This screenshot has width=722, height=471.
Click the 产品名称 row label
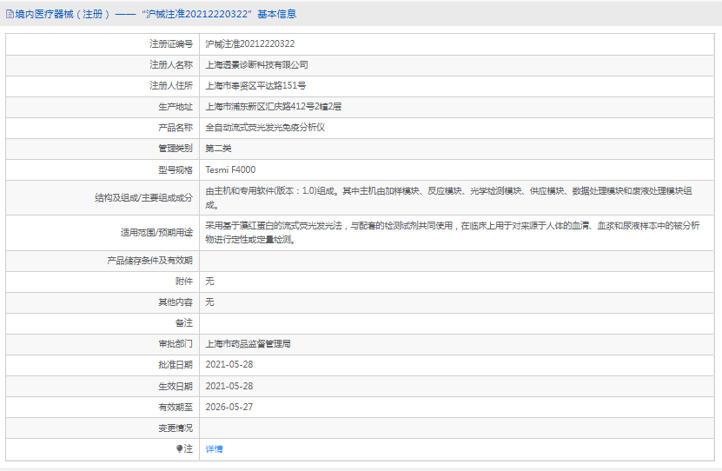click(x=176, y=128)
